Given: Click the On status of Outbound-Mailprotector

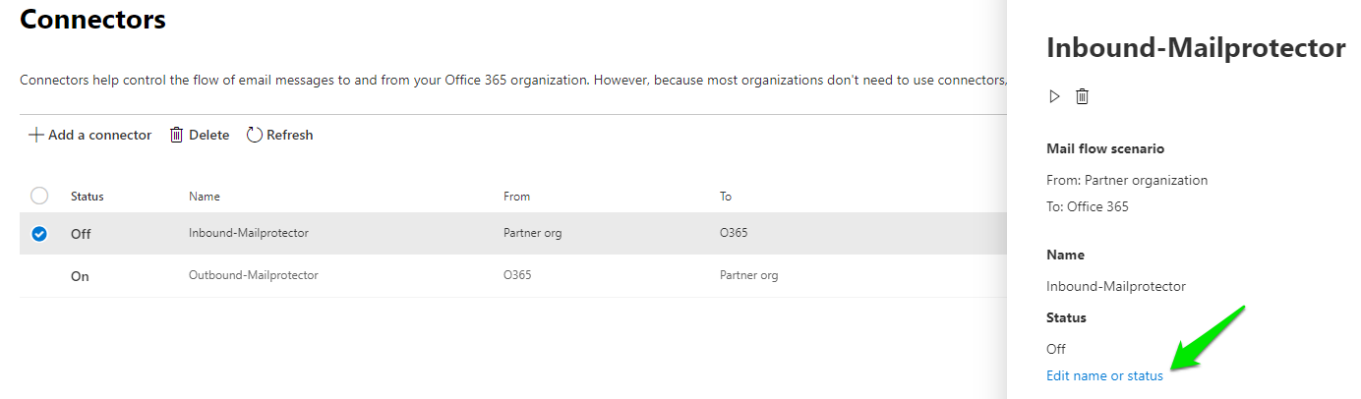Looking at the screenshot, I should click(80, 277).
